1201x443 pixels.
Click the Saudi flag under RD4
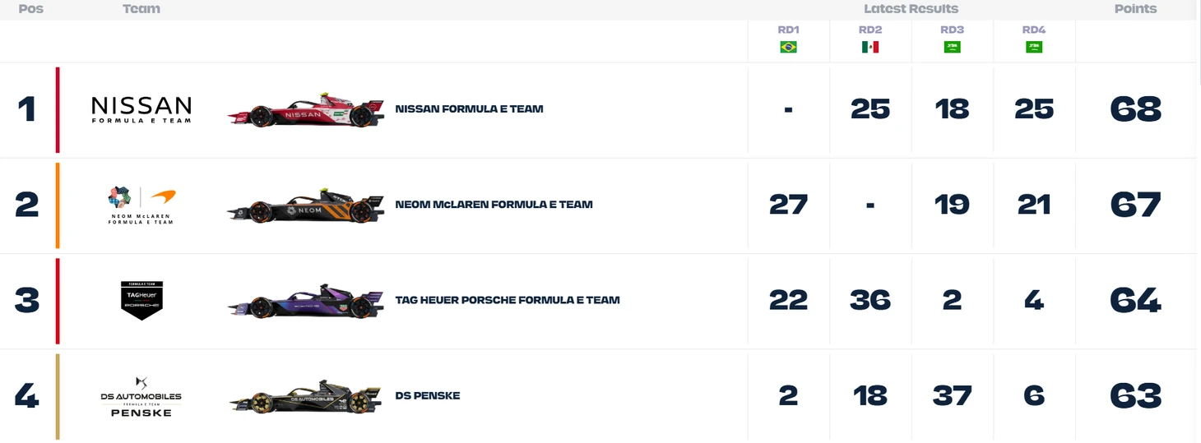(1034, 47)
